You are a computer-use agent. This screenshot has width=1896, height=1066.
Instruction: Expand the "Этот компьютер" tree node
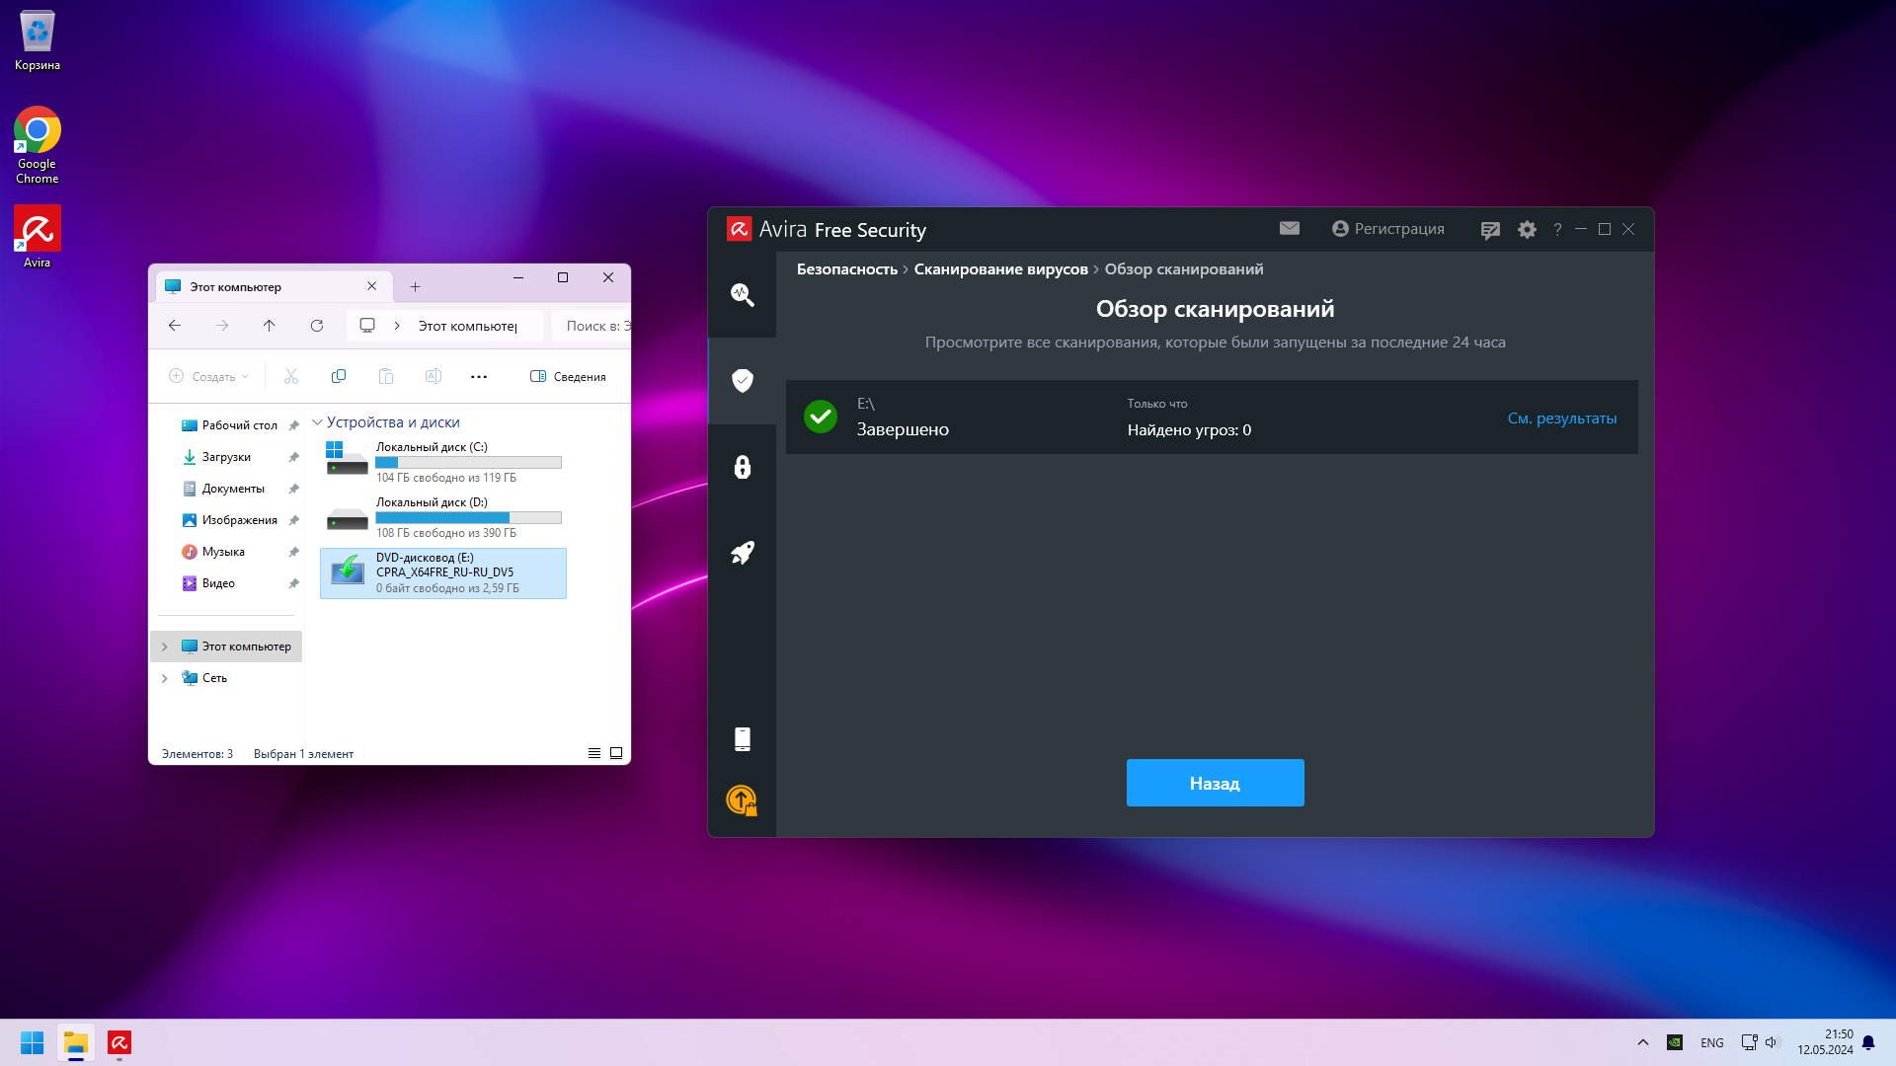[165, 647]
